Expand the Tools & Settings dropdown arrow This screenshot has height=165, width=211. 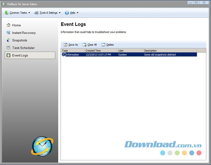(60, 13)
